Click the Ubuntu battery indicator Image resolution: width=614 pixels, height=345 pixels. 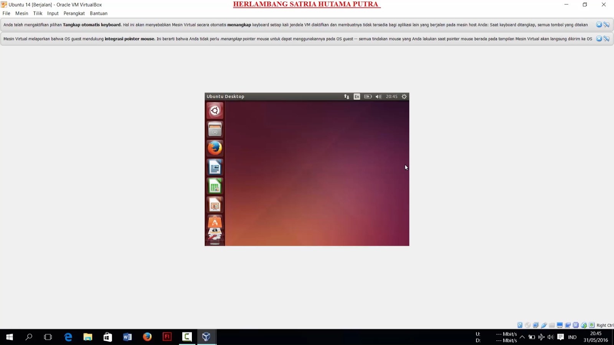[368, 97]
